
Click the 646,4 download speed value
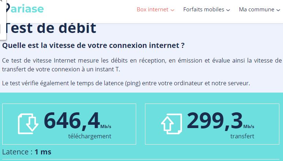pyautogui.click(x=72, y=121)
